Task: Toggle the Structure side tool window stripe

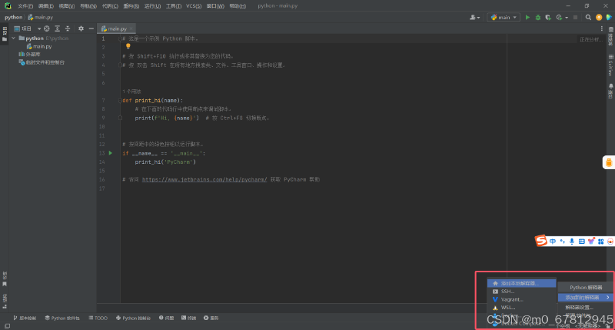Action: pos(5,302)
